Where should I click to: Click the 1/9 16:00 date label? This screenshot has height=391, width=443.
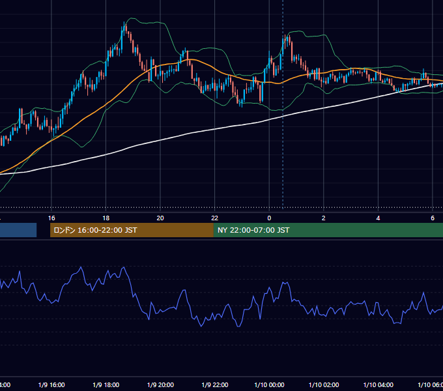click(51, 384)
